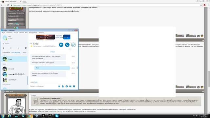Toggle the favorite star next to Влад's name

31,44
